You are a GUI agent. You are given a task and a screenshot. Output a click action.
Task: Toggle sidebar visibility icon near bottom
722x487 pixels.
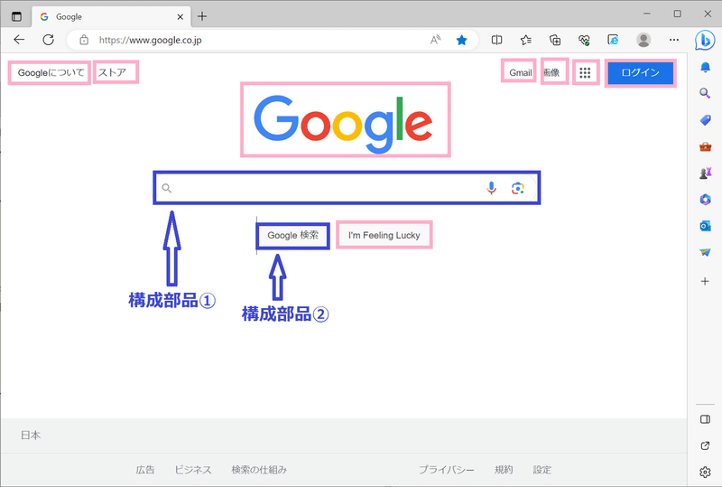[705, 419]
